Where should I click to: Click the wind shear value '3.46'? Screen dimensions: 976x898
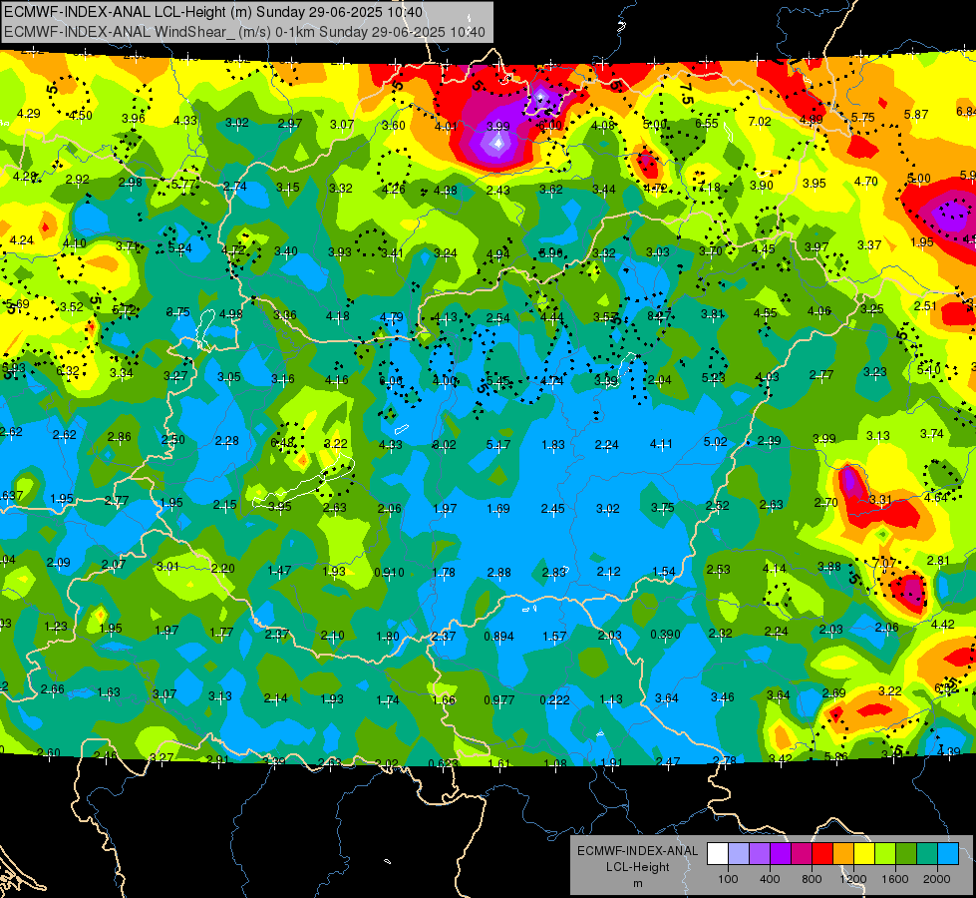coord(722,696)
